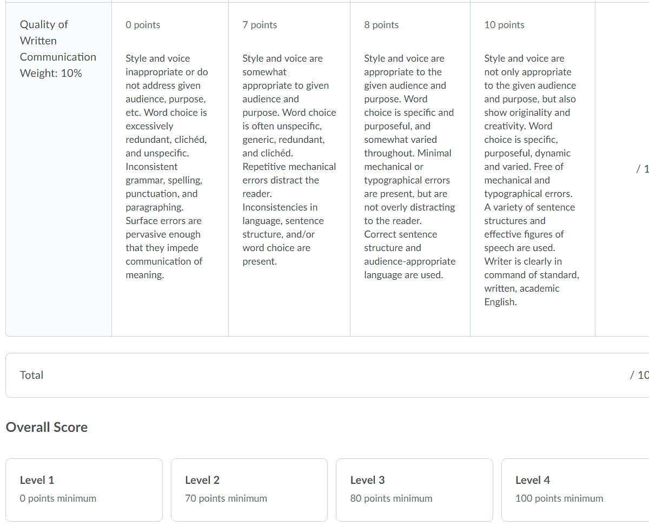Click the "80 points minimum" text

coord(391,498)
